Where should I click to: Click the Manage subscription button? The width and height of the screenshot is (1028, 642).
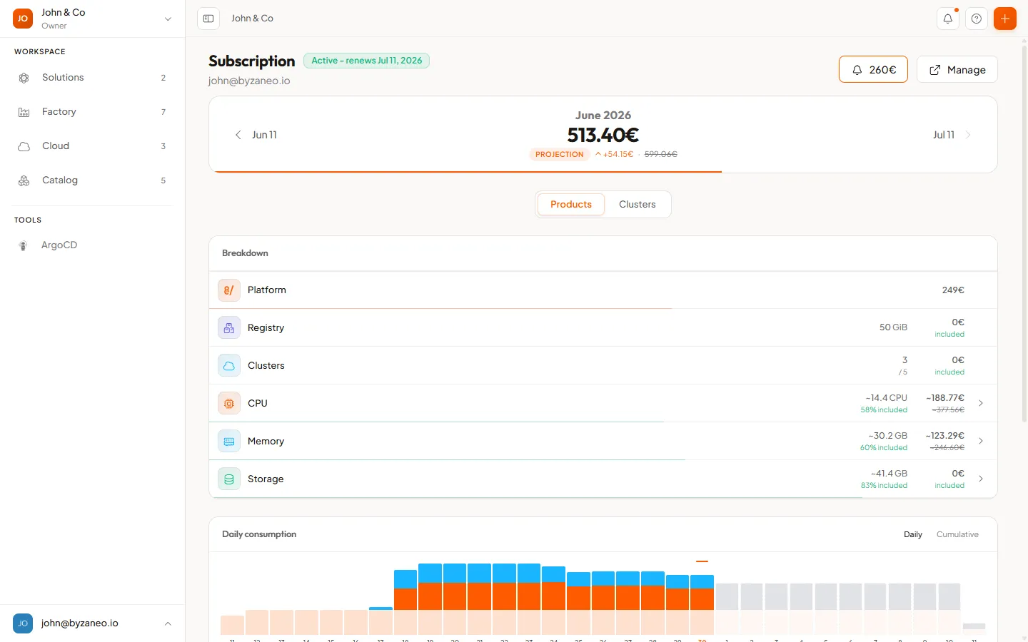click(x=957, y=70)
